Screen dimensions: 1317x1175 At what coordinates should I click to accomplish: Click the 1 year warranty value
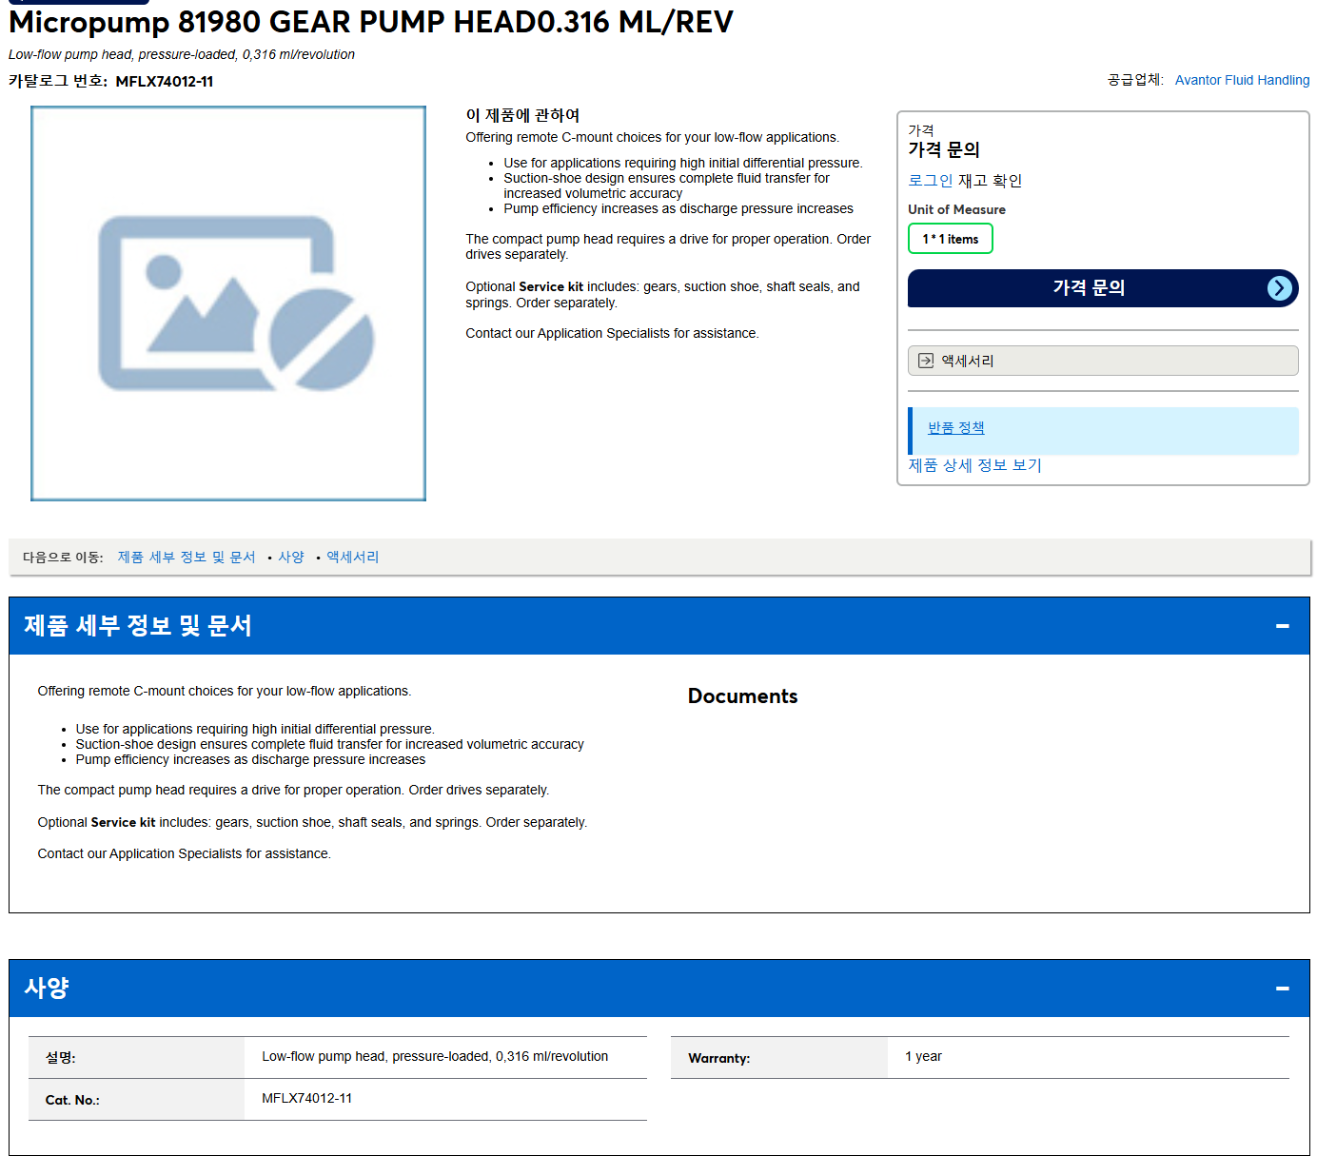(x=923, y=1057)
